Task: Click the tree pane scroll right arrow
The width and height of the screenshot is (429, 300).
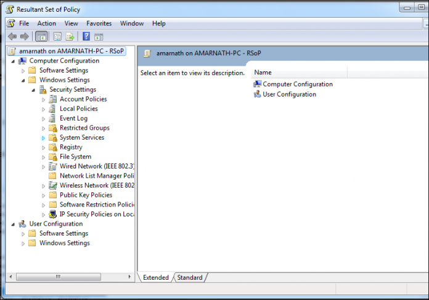Action: click(x=129, y=277)
